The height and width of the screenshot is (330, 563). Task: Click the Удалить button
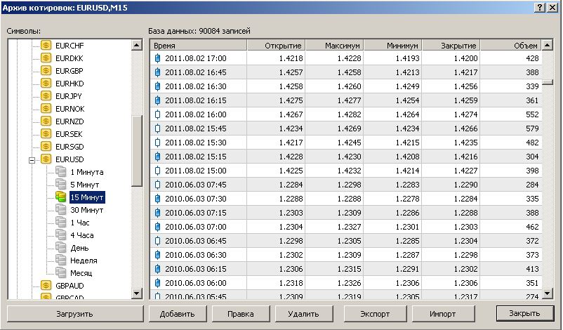(304, 313)
